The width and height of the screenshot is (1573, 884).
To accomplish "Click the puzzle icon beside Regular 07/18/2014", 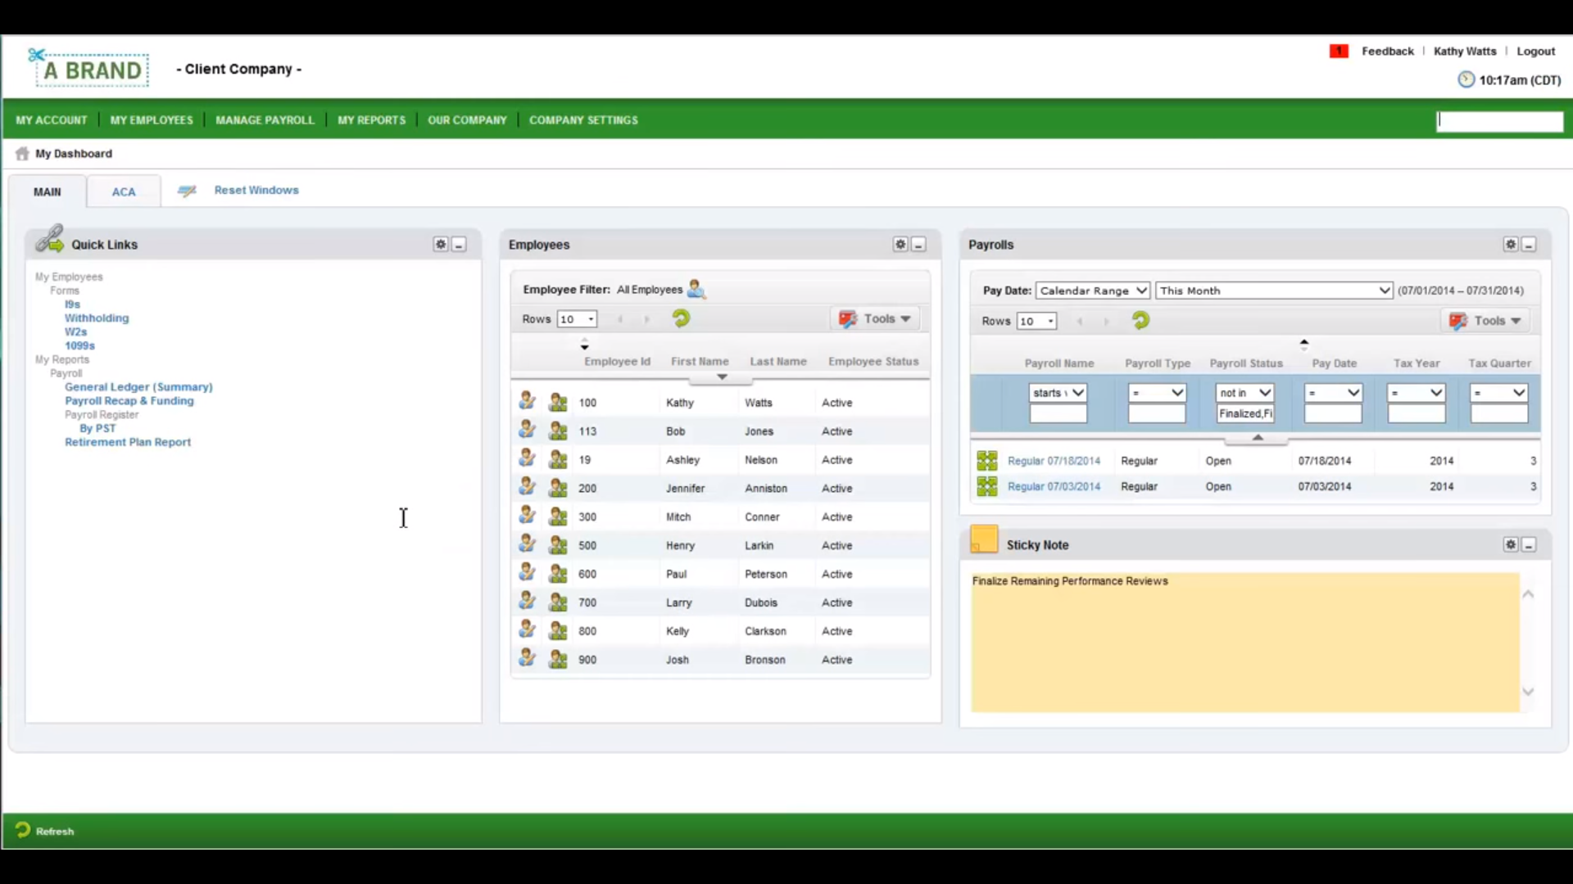I will click(x=987, y=460).
